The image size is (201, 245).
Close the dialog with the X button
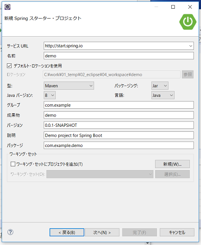tap(190, 7)
